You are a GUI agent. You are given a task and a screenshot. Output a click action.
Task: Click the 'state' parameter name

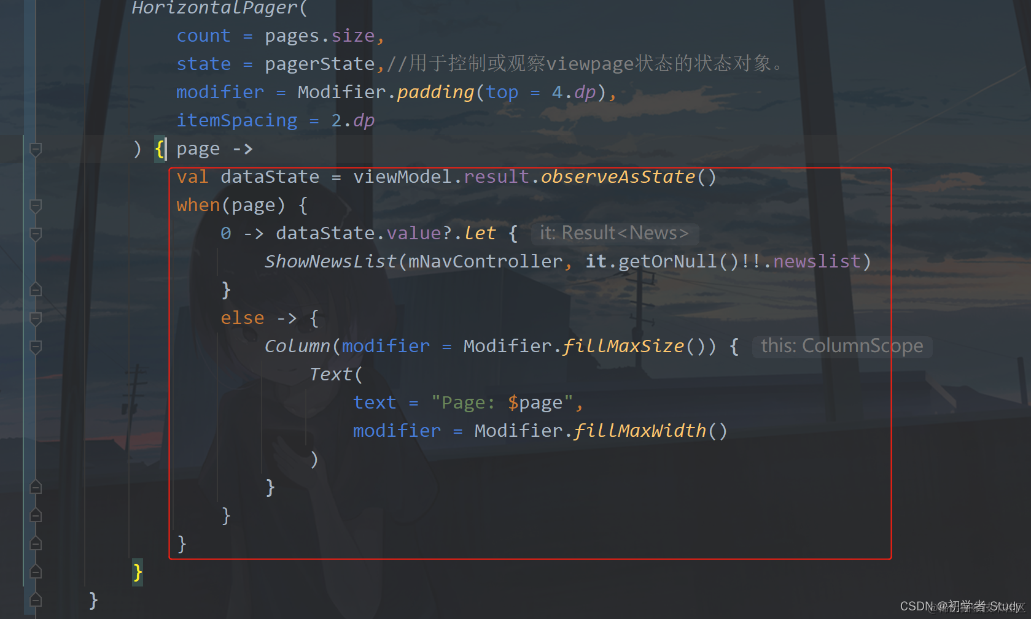pos(203,64)
